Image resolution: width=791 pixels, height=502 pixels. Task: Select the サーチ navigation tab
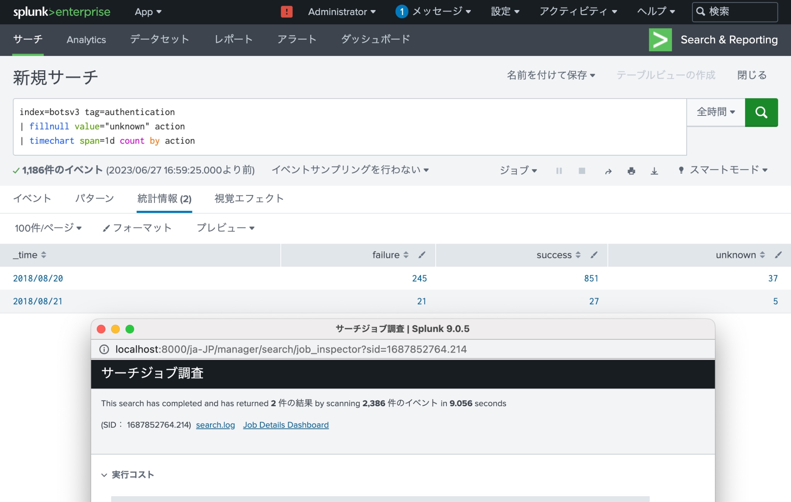[28, 39]
